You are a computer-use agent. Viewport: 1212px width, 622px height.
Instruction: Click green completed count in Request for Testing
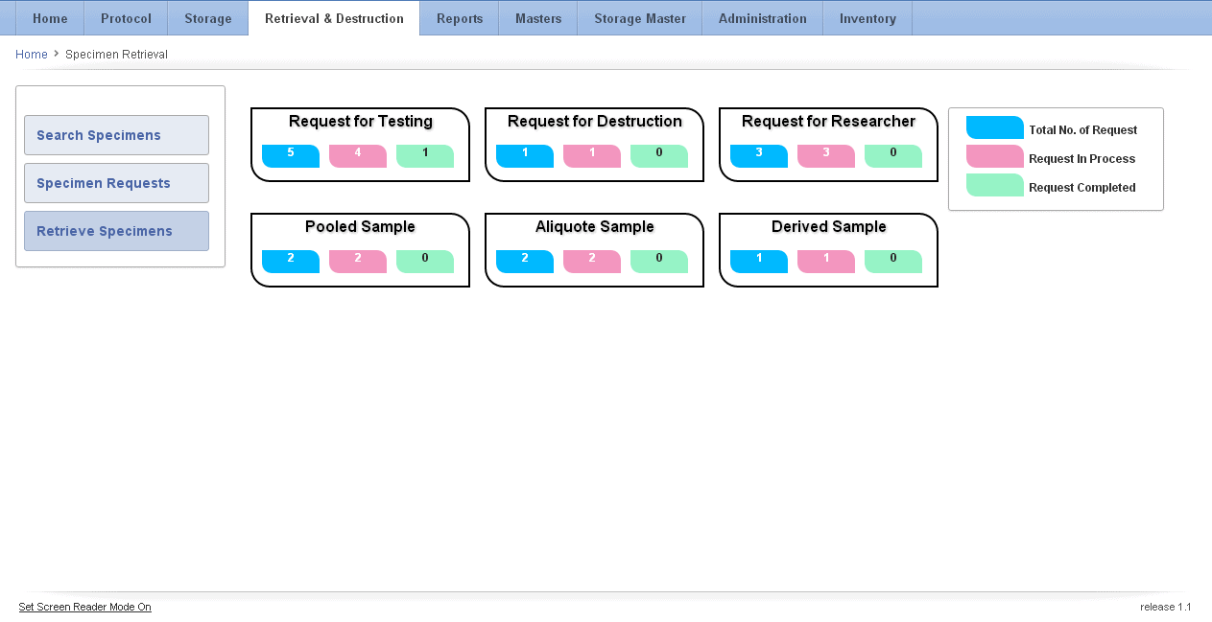424,155
